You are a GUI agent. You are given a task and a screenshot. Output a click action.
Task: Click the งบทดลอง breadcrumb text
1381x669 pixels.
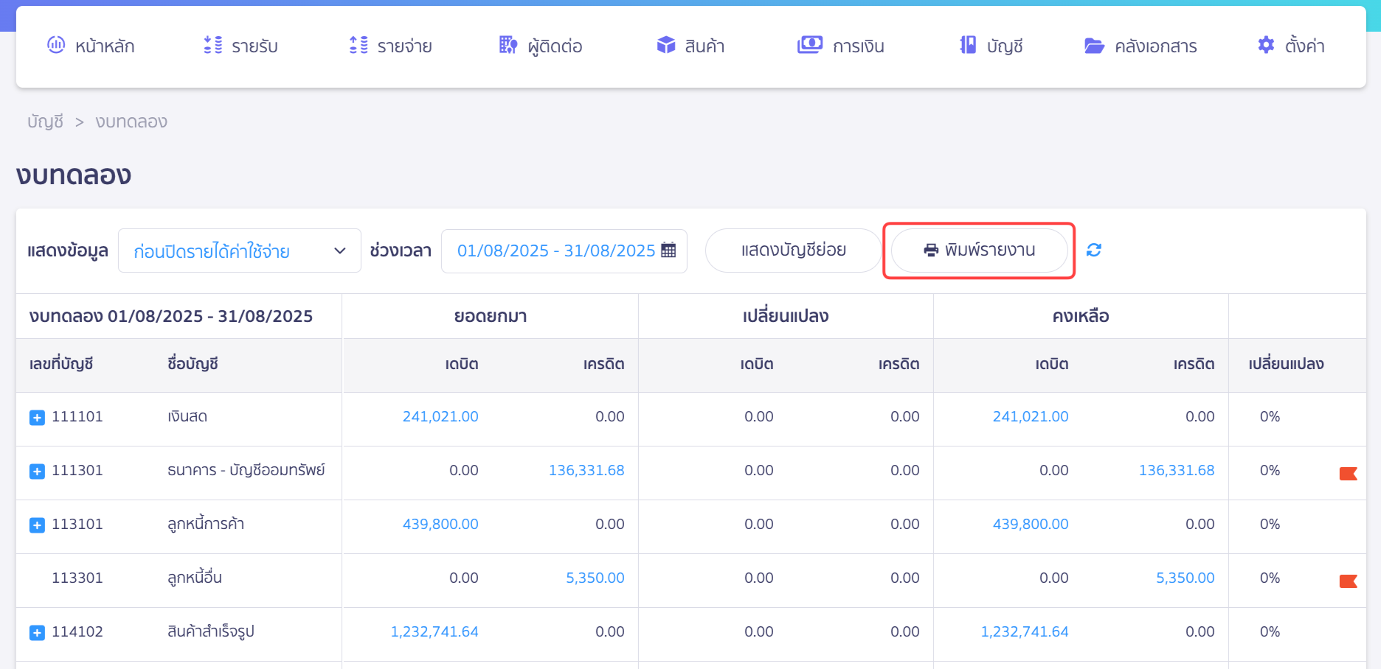click(x=131, y=122)
